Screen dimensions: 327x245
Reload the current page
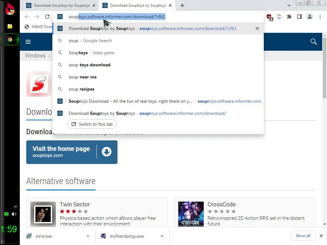point(47,17)
